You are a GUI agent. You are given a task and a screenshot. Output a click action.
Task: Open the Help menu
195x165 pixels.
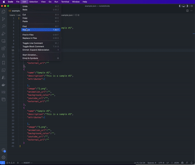85,2
